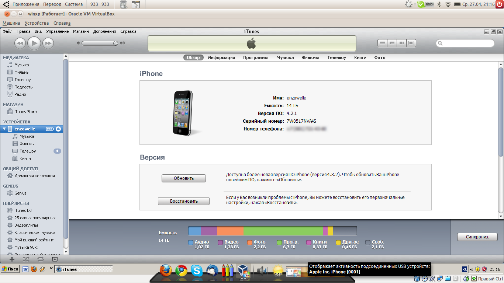Click the iTunes search field
The image size is (504, 283).
(x=465, y=43)
